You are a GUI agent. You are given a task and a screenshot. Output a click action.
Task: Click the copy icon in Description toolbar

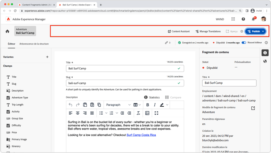tap(99, 105)
